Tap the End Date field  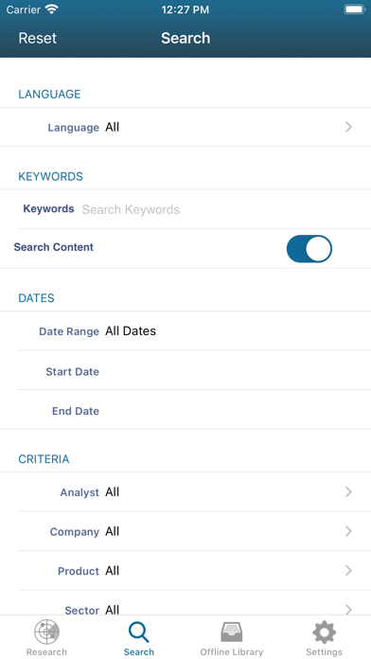194,410
